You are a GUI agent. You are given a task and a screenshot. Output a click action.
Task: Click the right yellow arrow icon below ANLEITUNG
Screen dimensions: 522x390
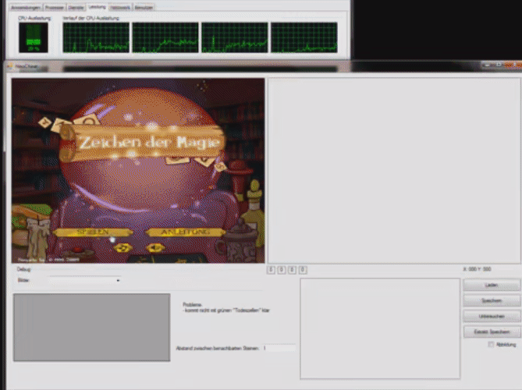(x=155, y=248)
